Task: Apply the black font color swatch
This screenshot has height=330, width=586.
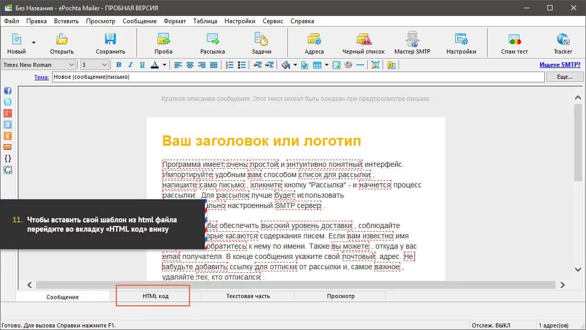Action: [154, 65]
